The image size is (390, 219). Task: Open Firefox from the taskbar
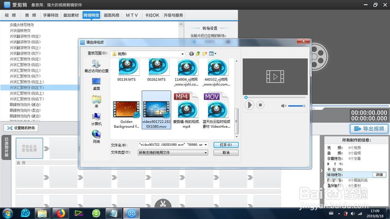click(x=60, y=213)
